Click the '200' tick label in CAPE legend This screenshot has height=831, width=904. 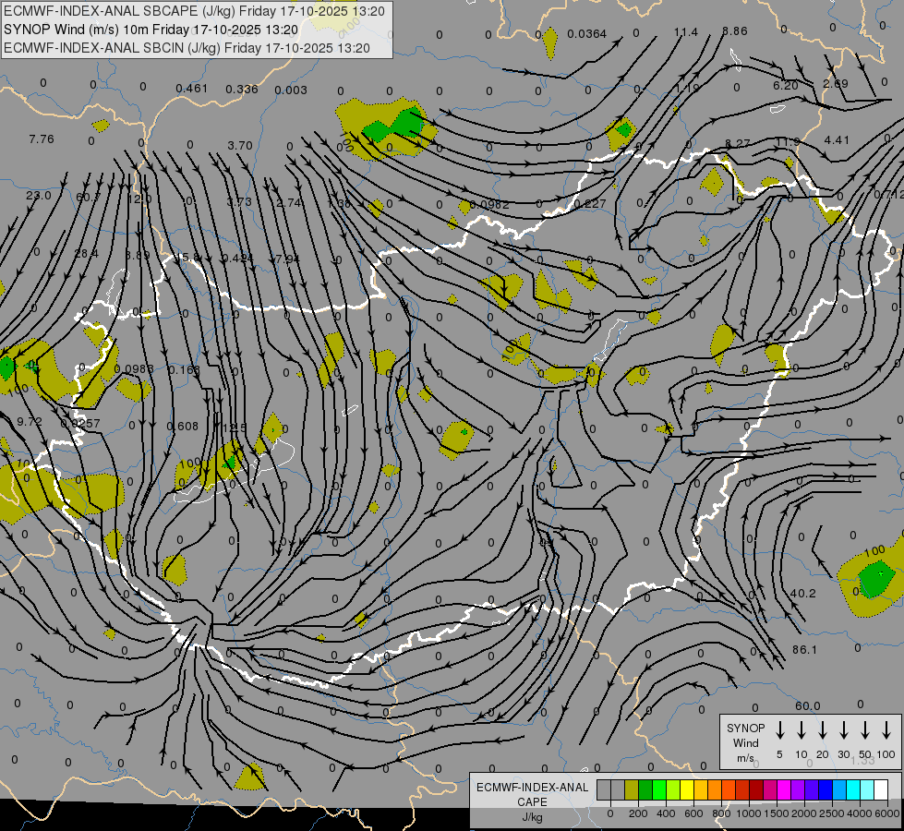pos(638,813)
